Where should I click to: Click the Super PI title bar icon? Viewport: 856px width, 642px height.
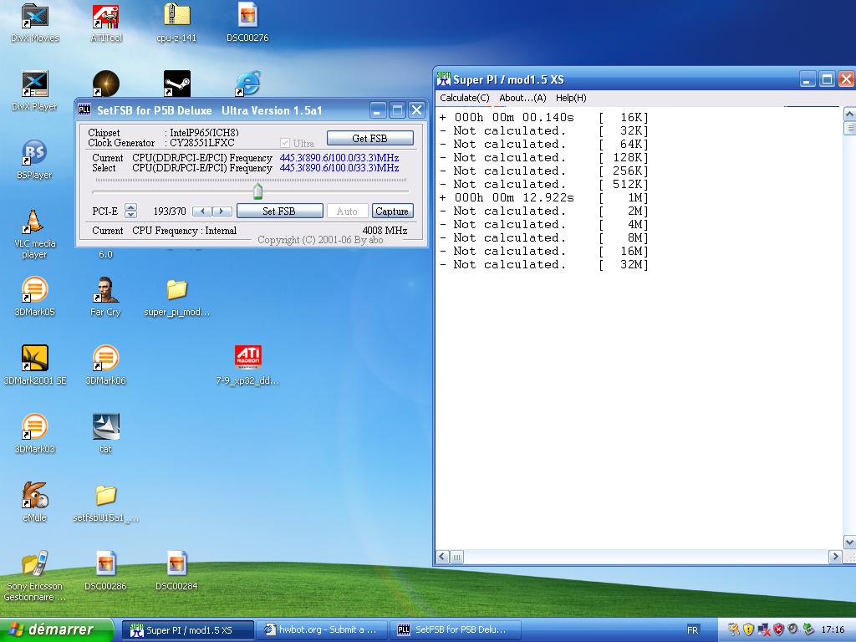tap(443, 79)
